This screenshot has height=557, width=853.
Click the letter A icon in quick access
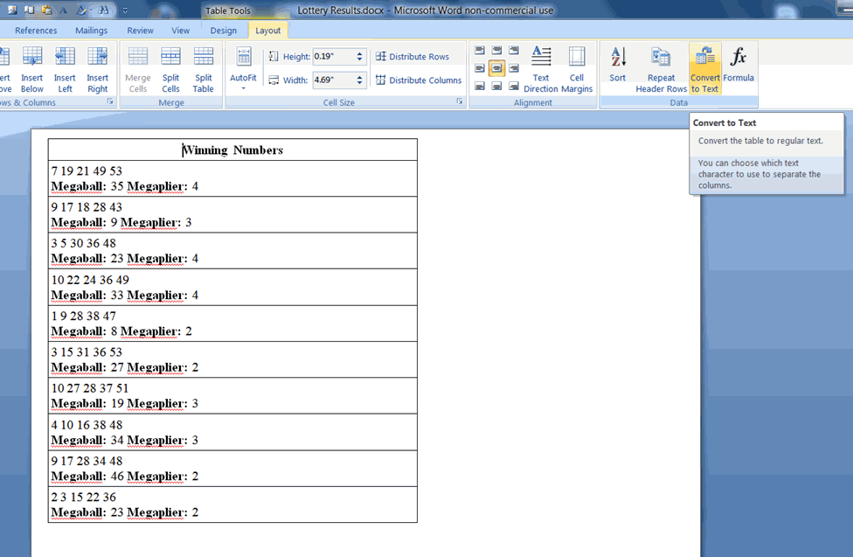64,10
